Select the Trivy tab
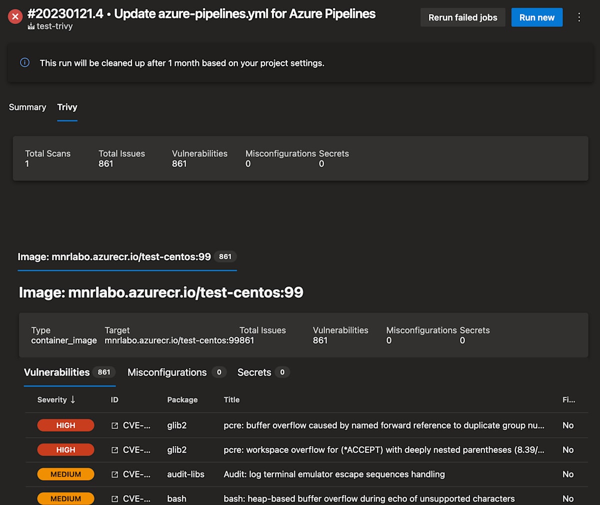This screenshot has width=600, height=505. pos(67,107)
